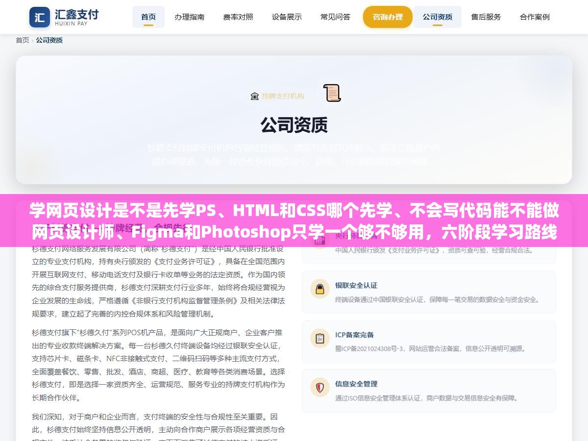588x441 pixels.
Task: Click the 银联安全认证 card title
Action: 356,286
